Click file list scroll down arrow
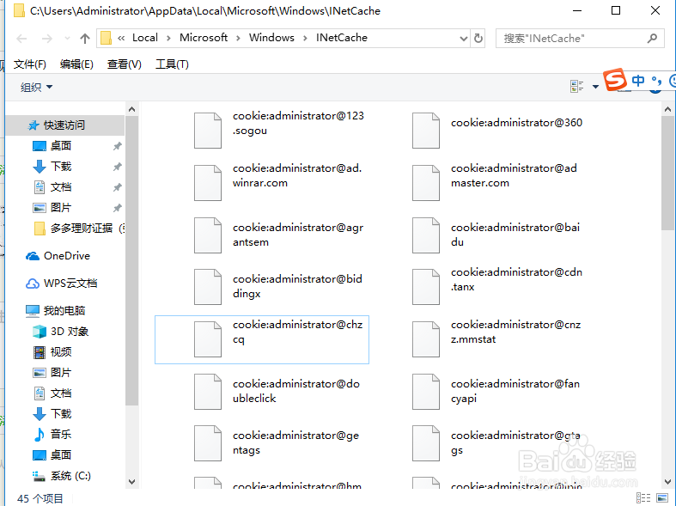 [667, 482]
